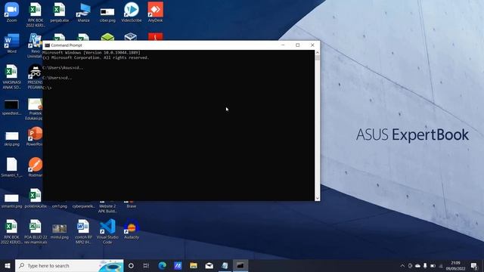Screen dimensions: 484x272
Task: Select the contoh RP MPI2 Word document
Action: point(83,231)
